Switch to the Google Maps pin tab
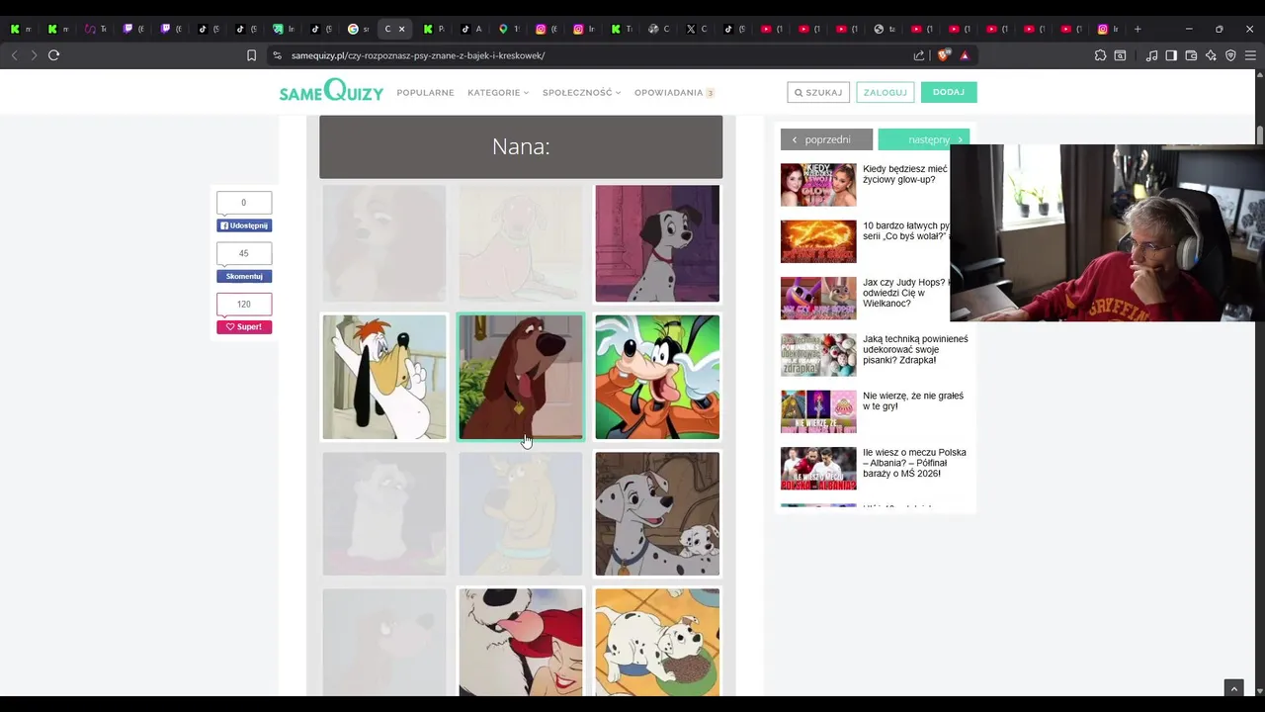 tap(508, 29)
